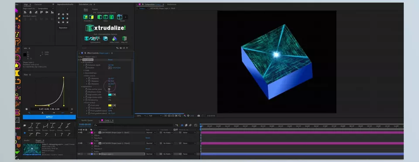419x162 pixels.
Task: Hide the Shape Layer 1 - Front layer eye
Action: pos(79,143)
